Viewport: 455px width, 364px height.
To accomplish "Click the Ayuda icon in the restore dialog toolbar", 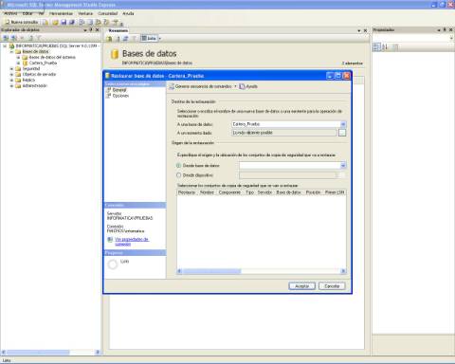I will 242,86.
